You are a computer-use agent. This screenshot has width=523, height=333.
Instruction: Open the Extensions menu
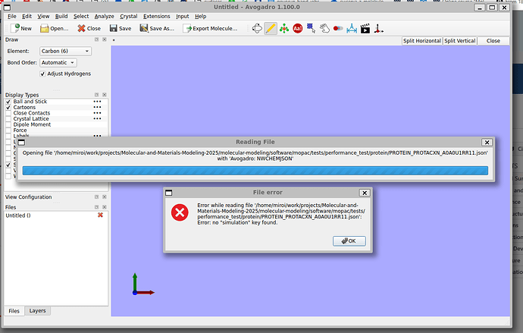pyautogui.click(x=156, y=17)
